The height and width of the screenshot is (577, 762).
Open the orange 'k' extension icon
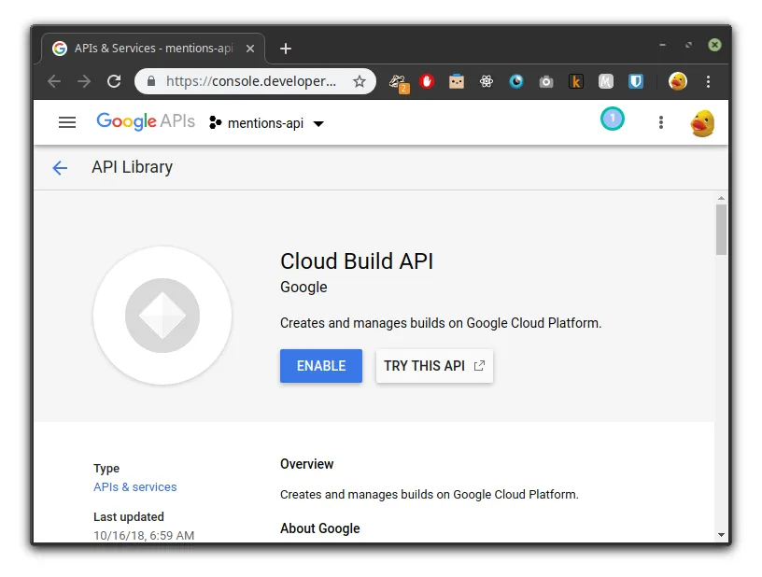pos(576,81)
